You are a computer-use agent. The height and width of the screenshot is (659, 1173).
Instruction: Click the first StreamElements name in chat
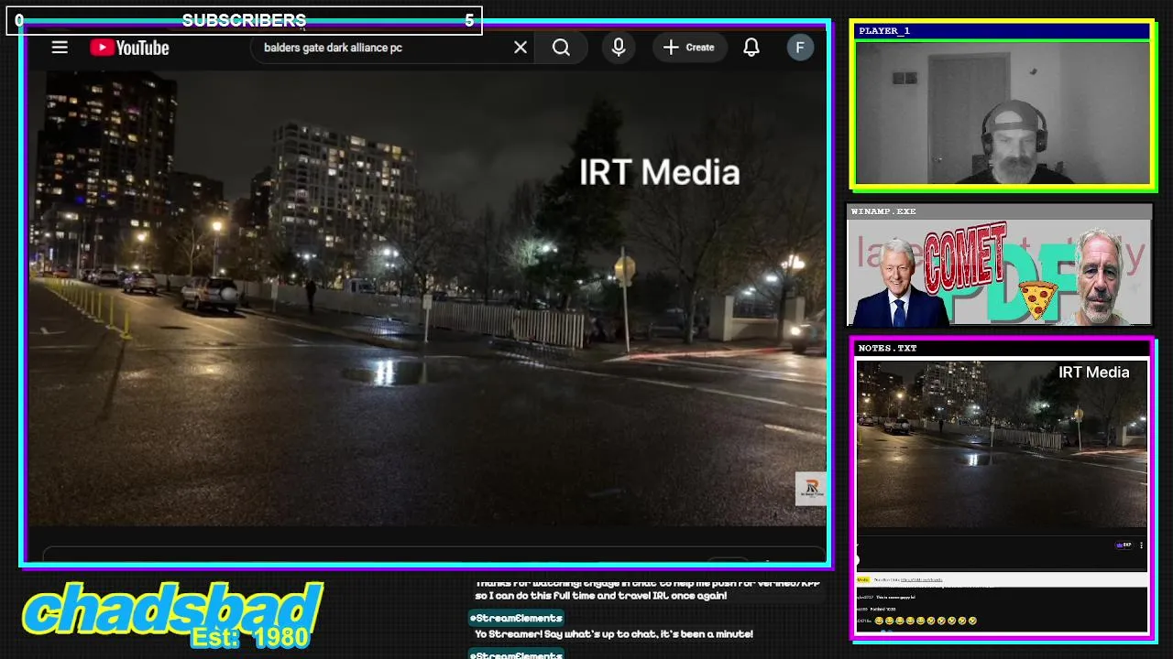point(516,618)
